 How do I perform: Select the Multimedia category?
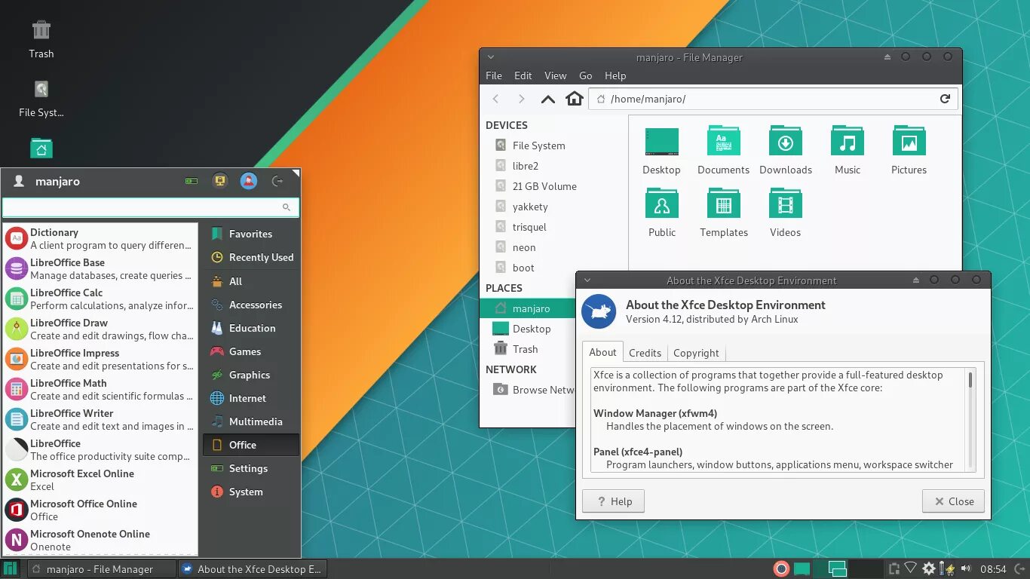(251, 421)
